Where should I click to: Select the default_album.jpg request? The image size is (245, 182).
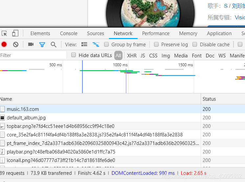pyautogui.click(x=122, y=118)
